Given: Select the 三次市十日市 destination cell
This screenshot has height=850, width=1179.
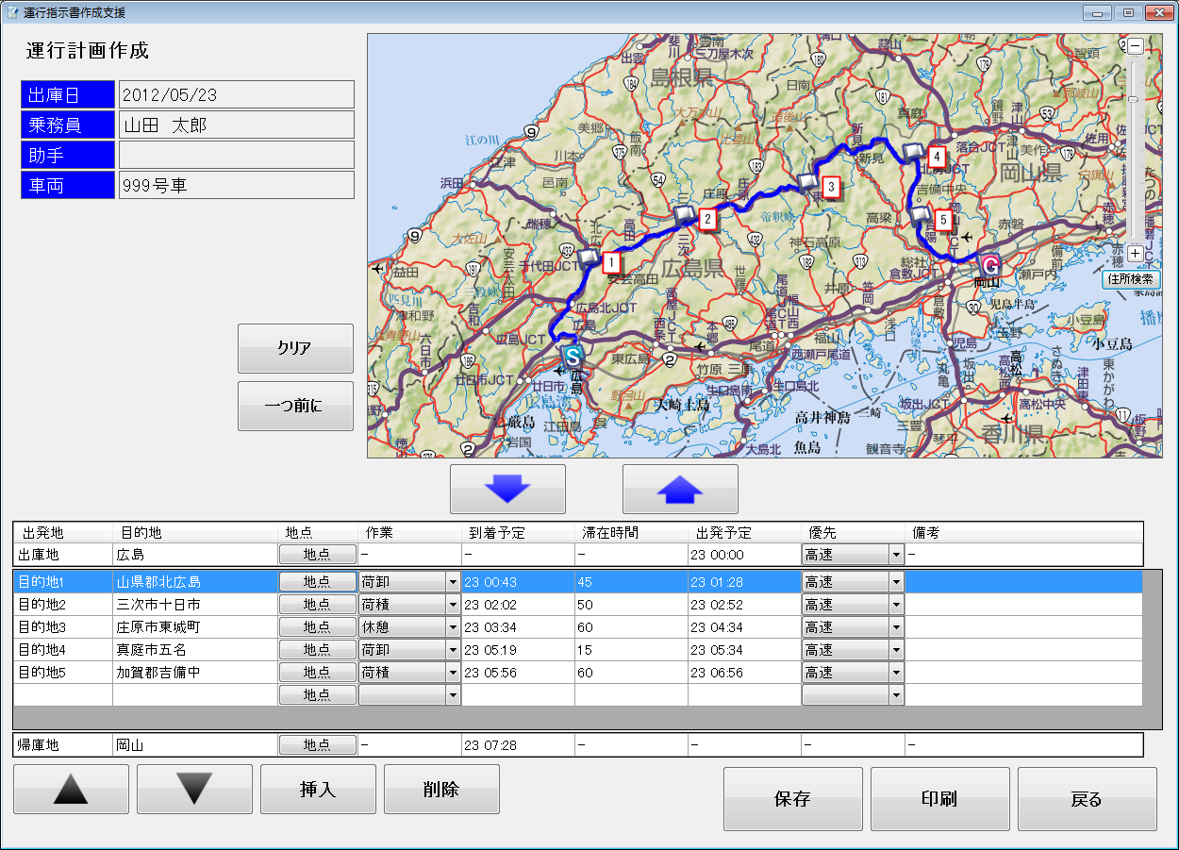Looking at the screenshot, I should pyautogui.click(x=195, y=605).
